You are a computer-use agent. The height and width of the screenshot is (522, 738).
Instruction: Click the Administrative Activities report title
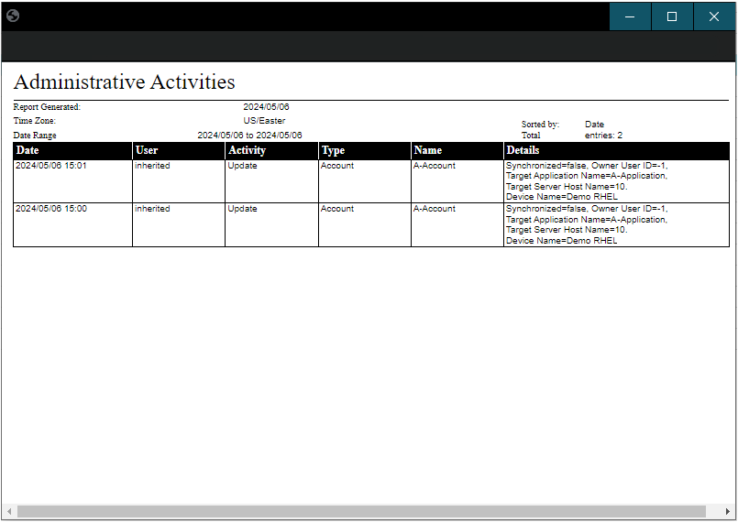click(x=124, y=82)
